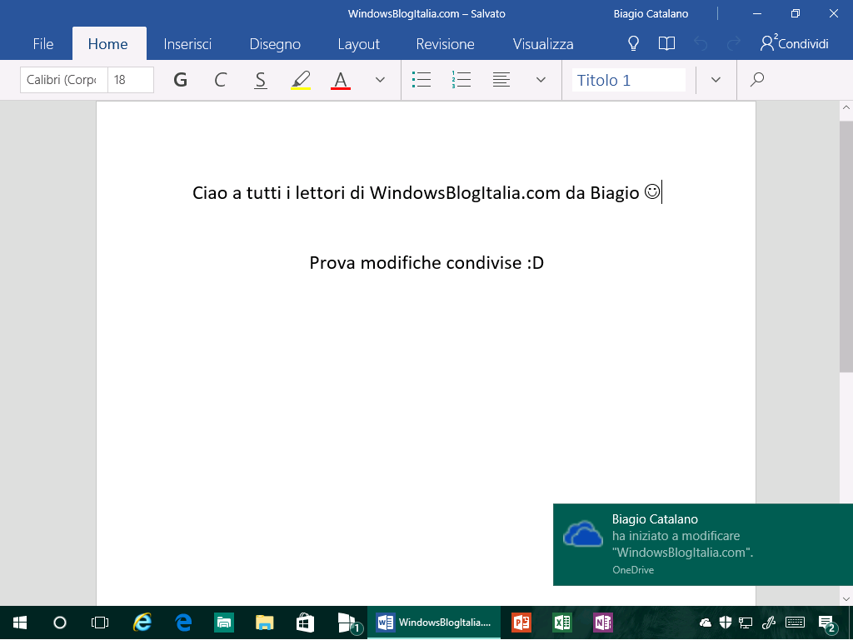Open OneDrive cloud tray icon
Image resolution: width=853 pixels, height=640 pixels.
[x=705, y=623]
